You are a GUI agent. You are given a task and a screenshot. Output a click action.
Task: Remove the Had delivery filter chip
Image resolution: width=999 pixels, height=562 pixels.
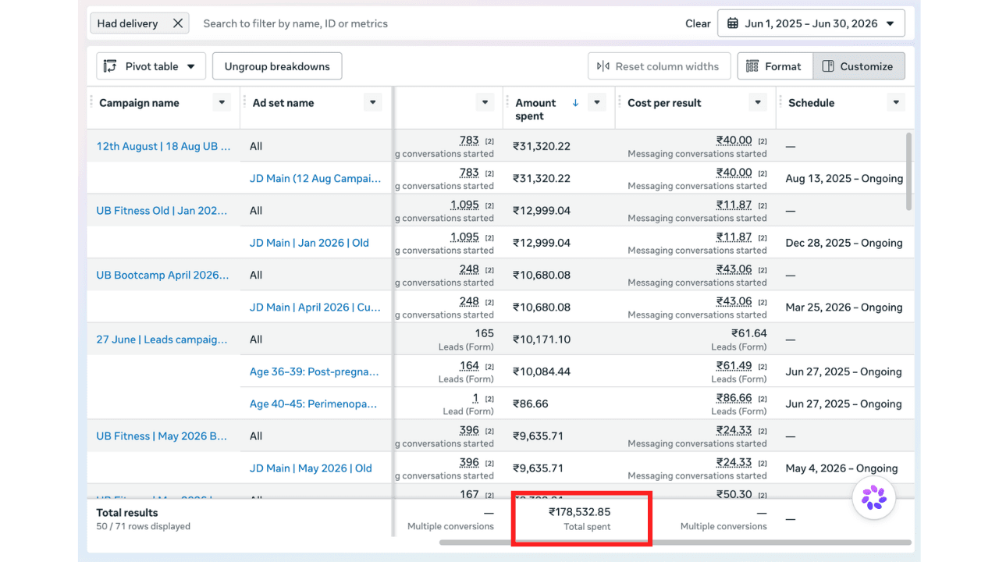tap(178, 23)
